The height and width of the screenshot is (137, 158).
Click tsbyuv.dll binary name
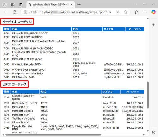(109, 119)
